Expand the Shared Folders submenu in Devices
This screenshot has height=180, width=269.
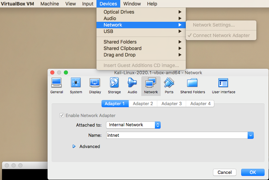click(141, 42)
